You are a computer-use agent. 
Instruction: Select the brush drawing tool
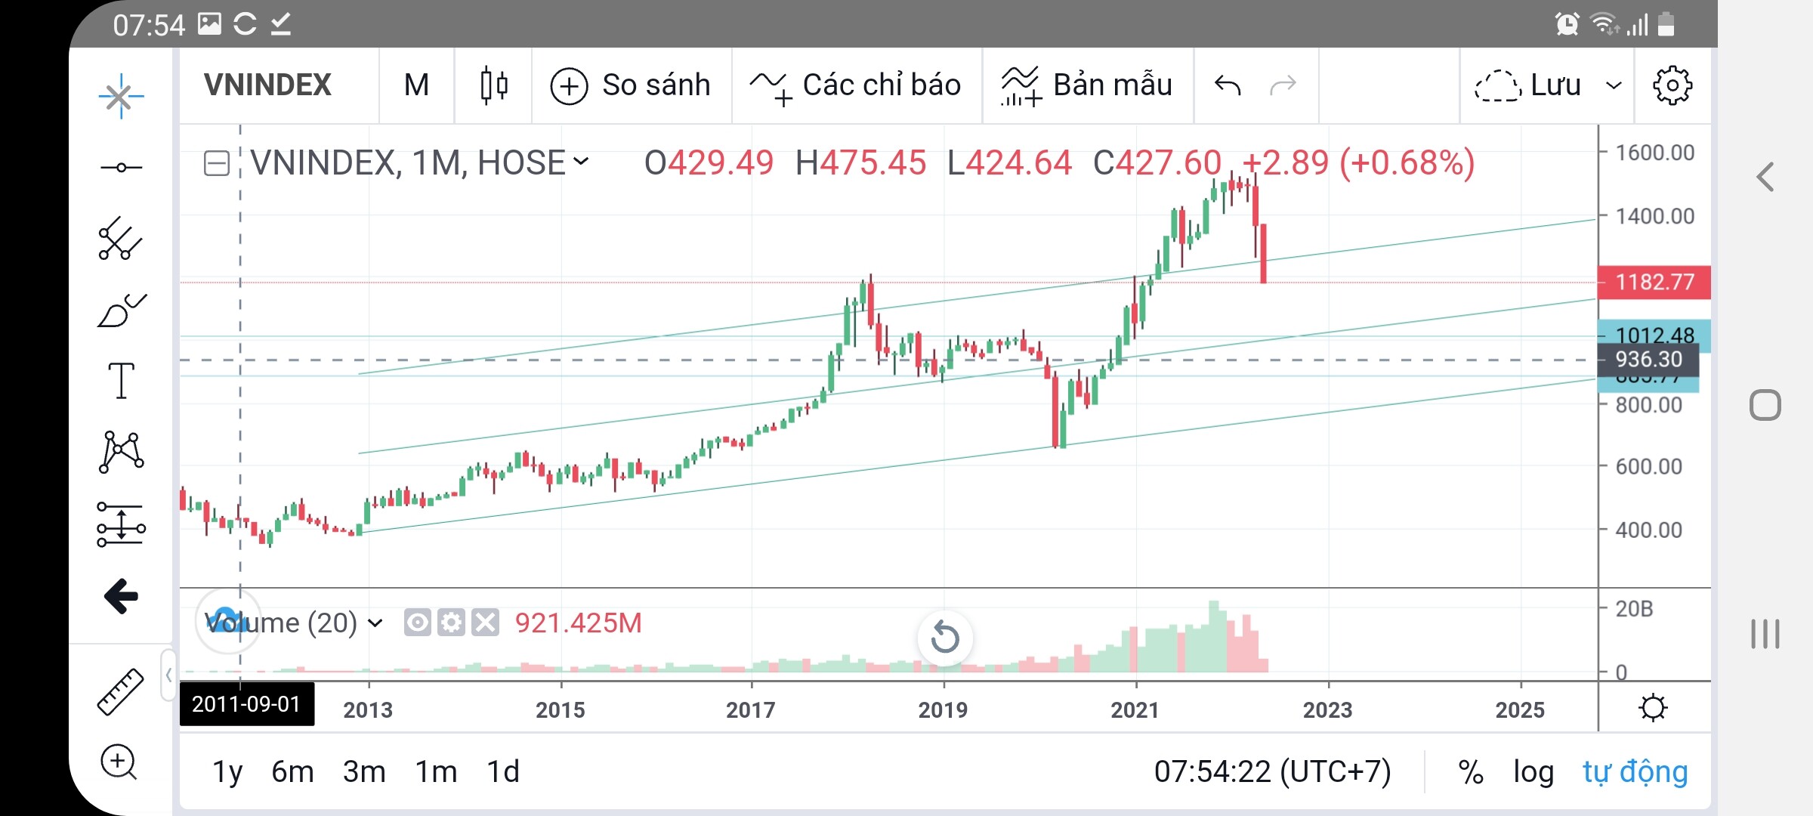click(121, 311)
